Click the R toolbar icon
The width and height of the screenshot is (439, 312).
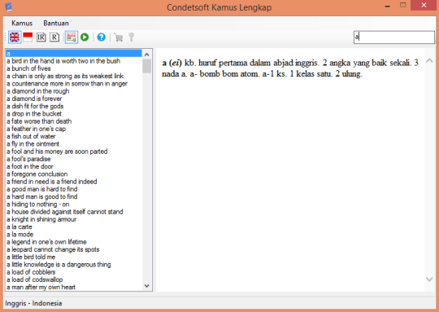[54, 37]
